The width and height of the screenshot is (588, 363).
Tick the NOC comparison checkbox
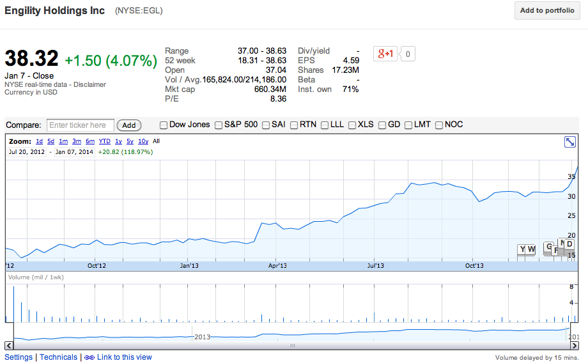439,125
